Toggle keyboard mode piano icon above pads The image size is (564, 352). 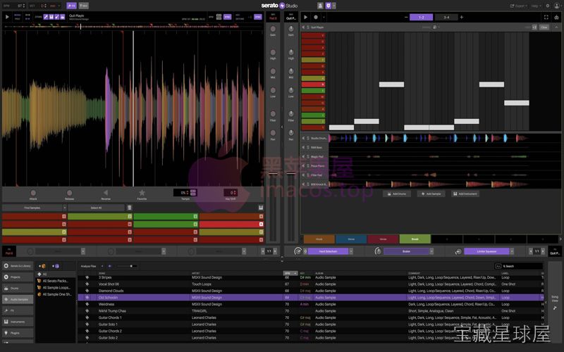click(x=261, y=208)
